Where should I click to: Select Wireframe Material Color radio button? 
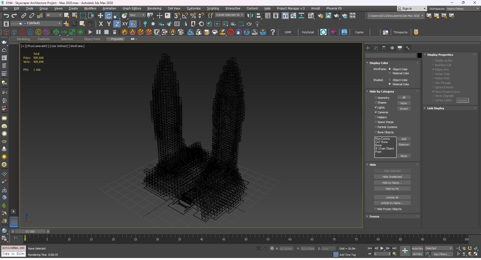(390, 73)
